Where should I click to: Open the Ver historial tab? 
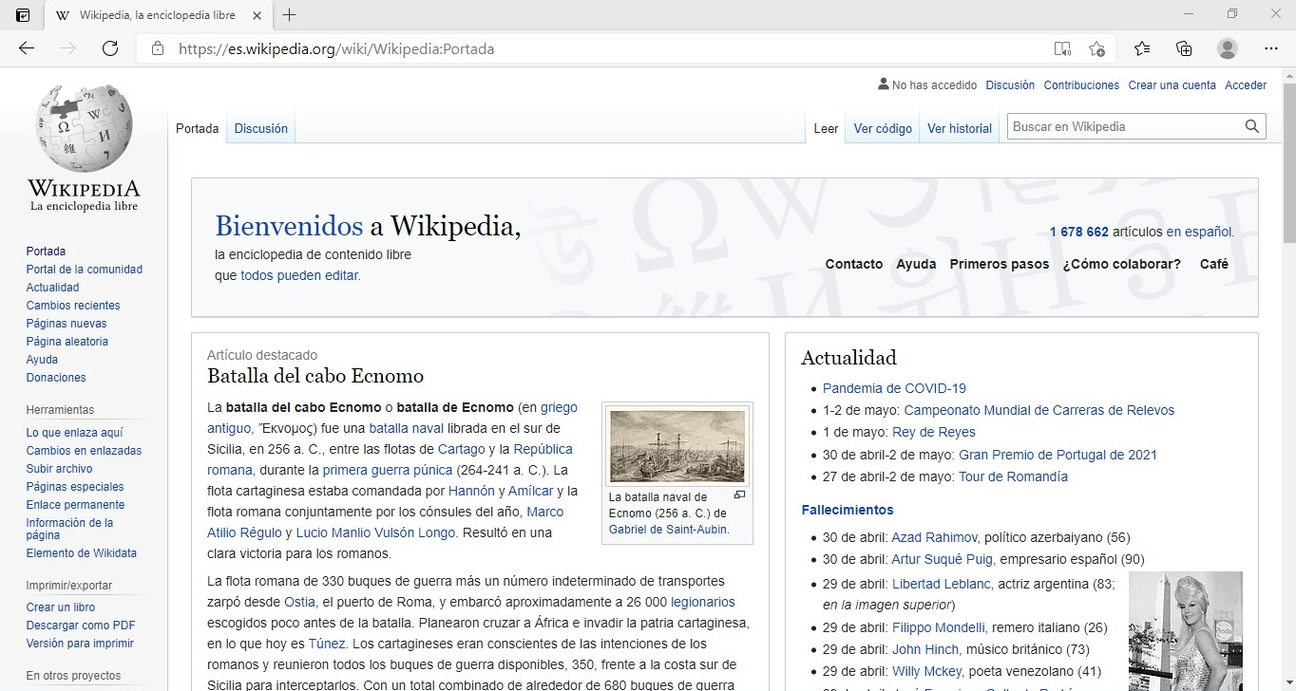point(960,128)
